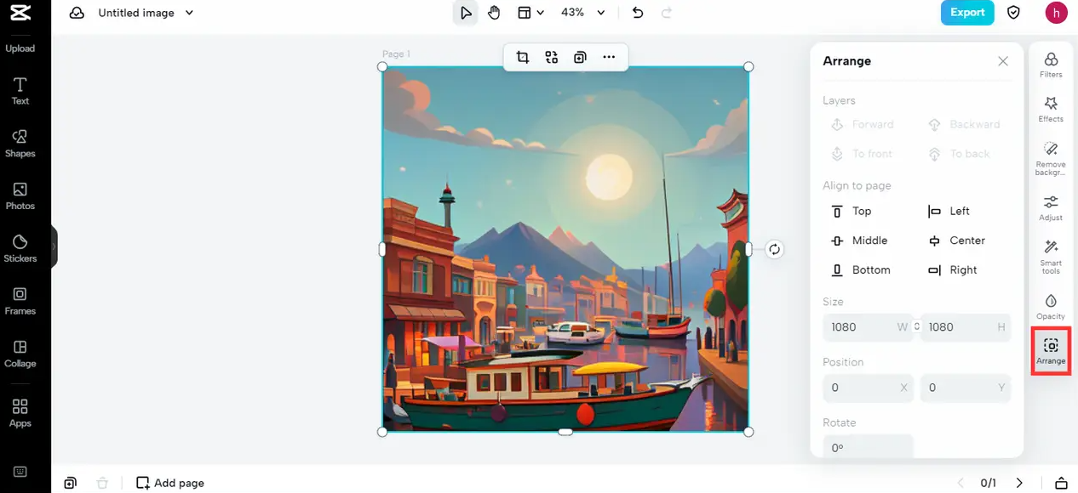Align image to Left of page
Screen dimensions: 1078x493
click(x=949, y=211)
